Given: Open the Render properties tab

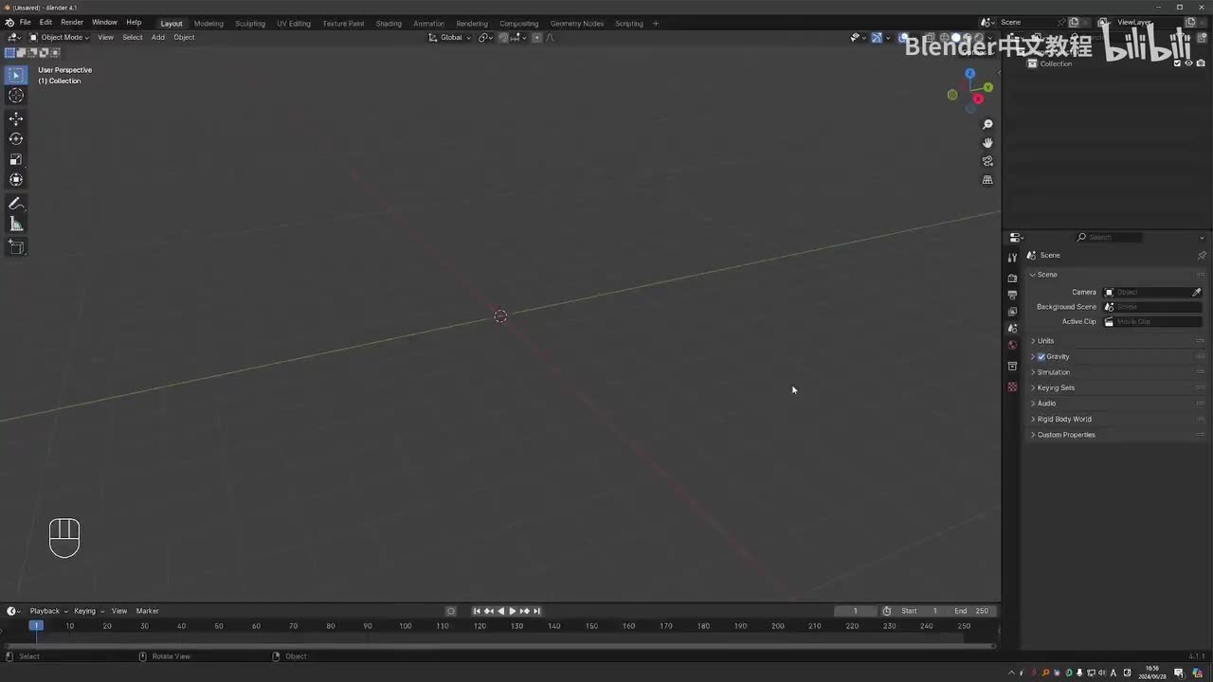Looking at the screenshot, I should pyautogui.click(x=1012, y=278).
